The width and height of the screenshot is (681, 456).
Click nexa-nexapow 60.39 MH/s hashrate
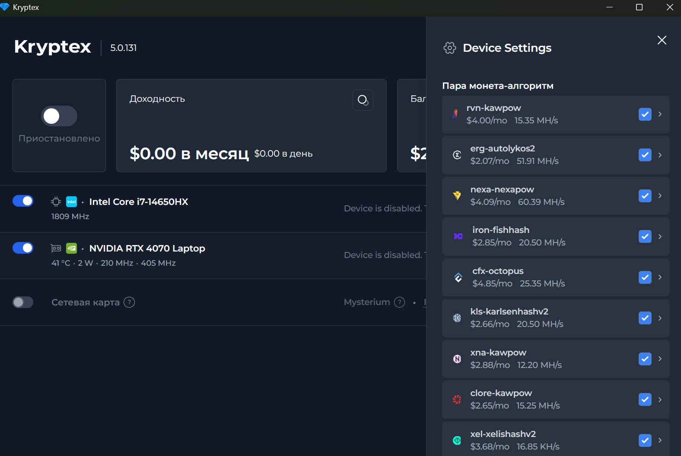541,202
